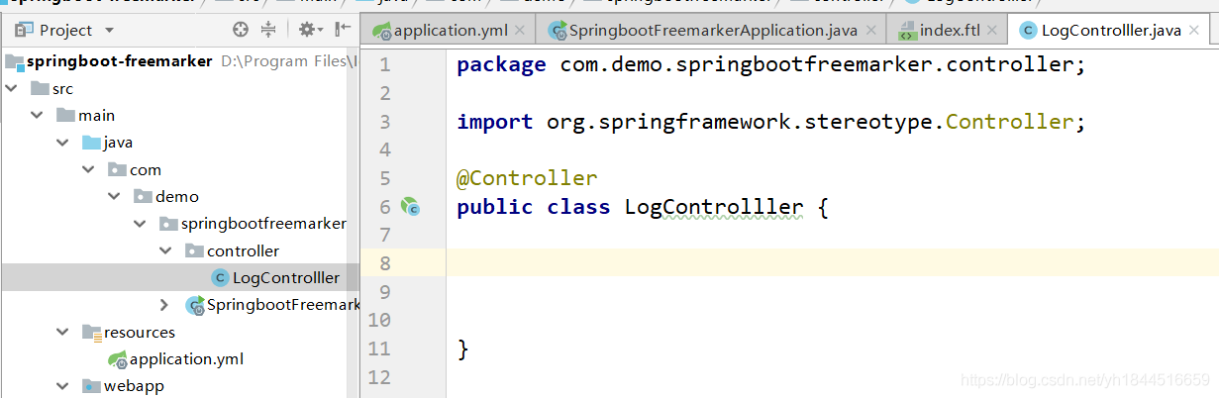Viewport: 1219px width, 398px height.
Task: Click the Spring bean gutter icon on line 6
Action: pos(410,207)
